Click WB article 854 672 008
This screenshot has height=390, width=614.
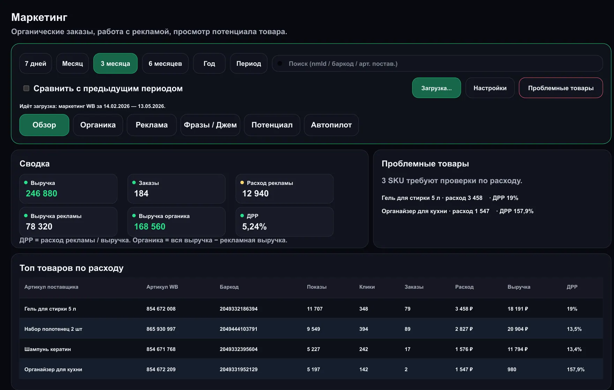tap(161, 309)
